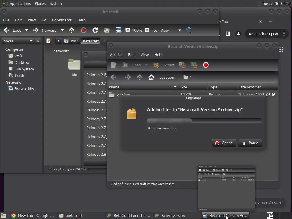Select the bin folder icon
The height and width of the screenshot is (219, 292).
pyautogui.click(x=74, y=64)
